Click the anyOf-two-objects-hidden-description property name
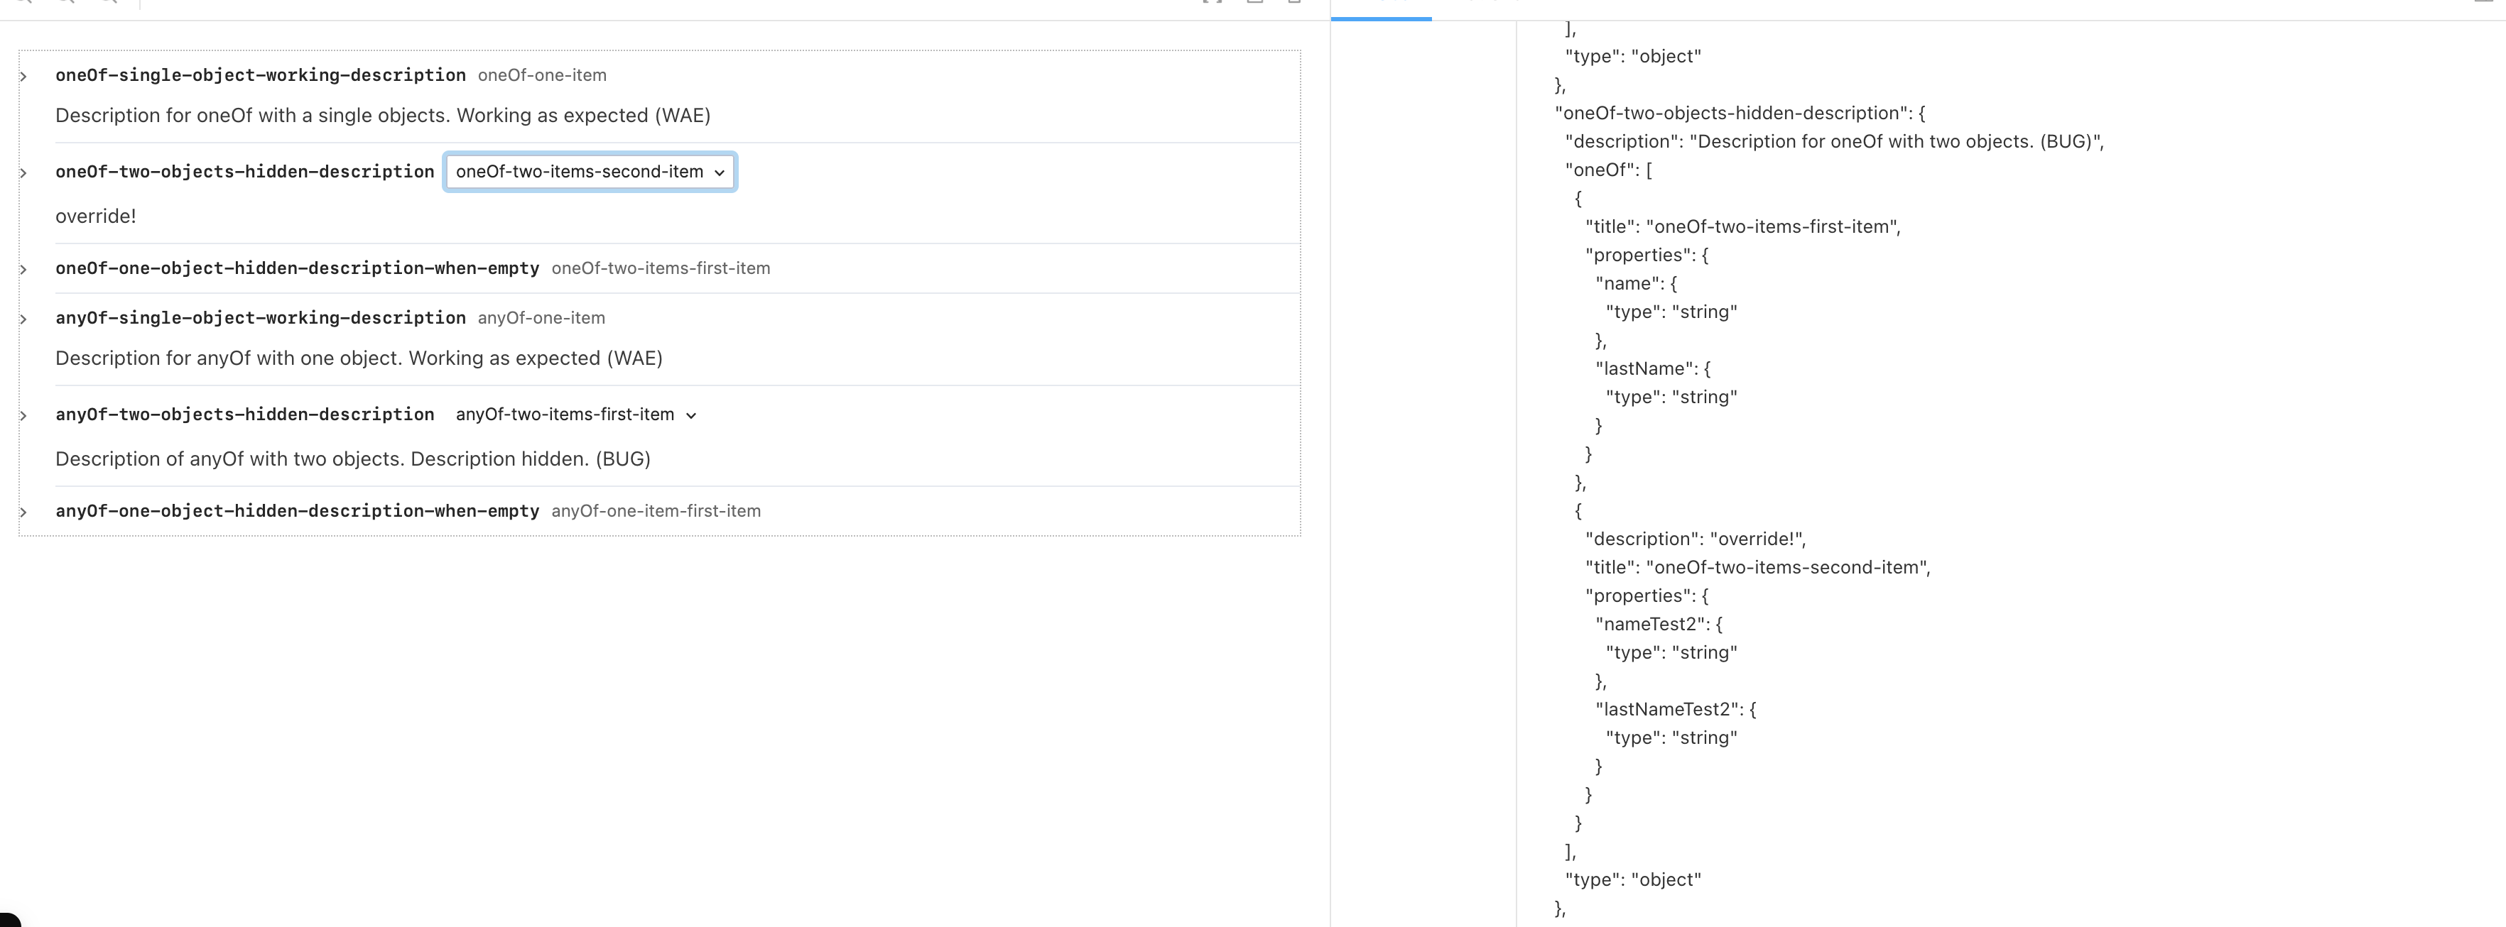 point(244,415)
